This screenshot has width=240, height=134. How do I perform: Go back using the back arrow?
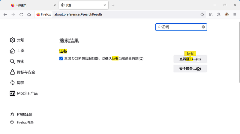[5, 14]
